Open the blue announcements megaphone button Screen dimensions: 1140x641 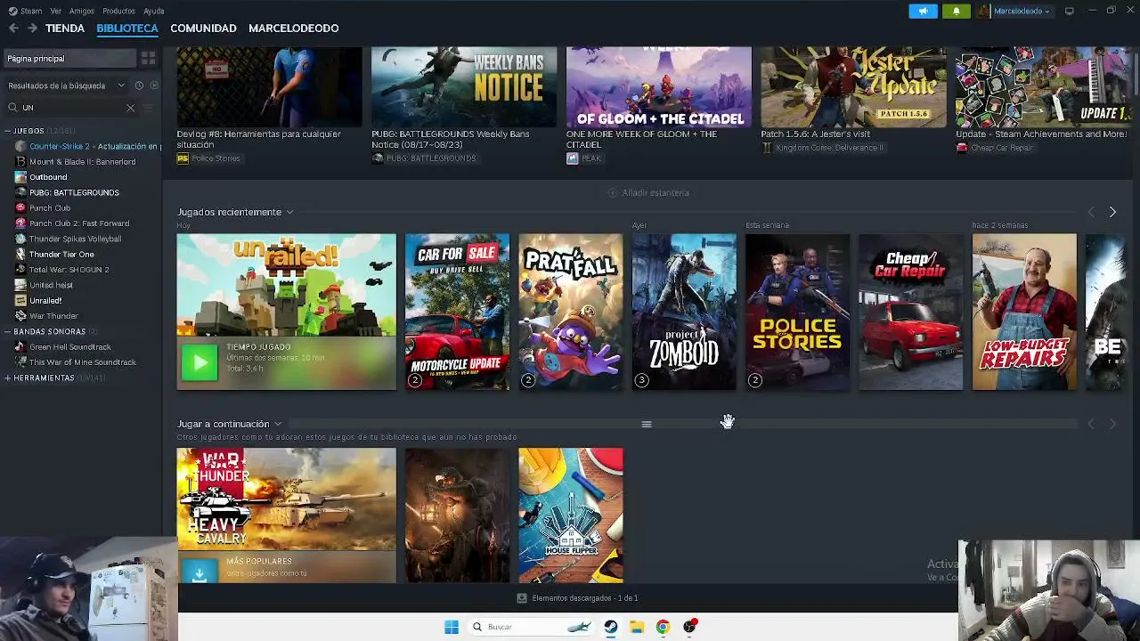(923, 11)
